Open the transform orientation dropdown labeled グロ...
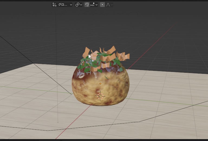208x141 pixels. (x=64, y=5)
